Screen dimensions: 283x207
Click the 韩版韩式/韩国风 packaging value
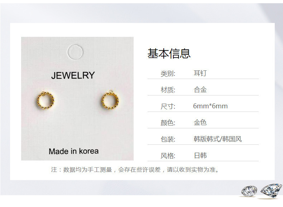tap(217, 139)
